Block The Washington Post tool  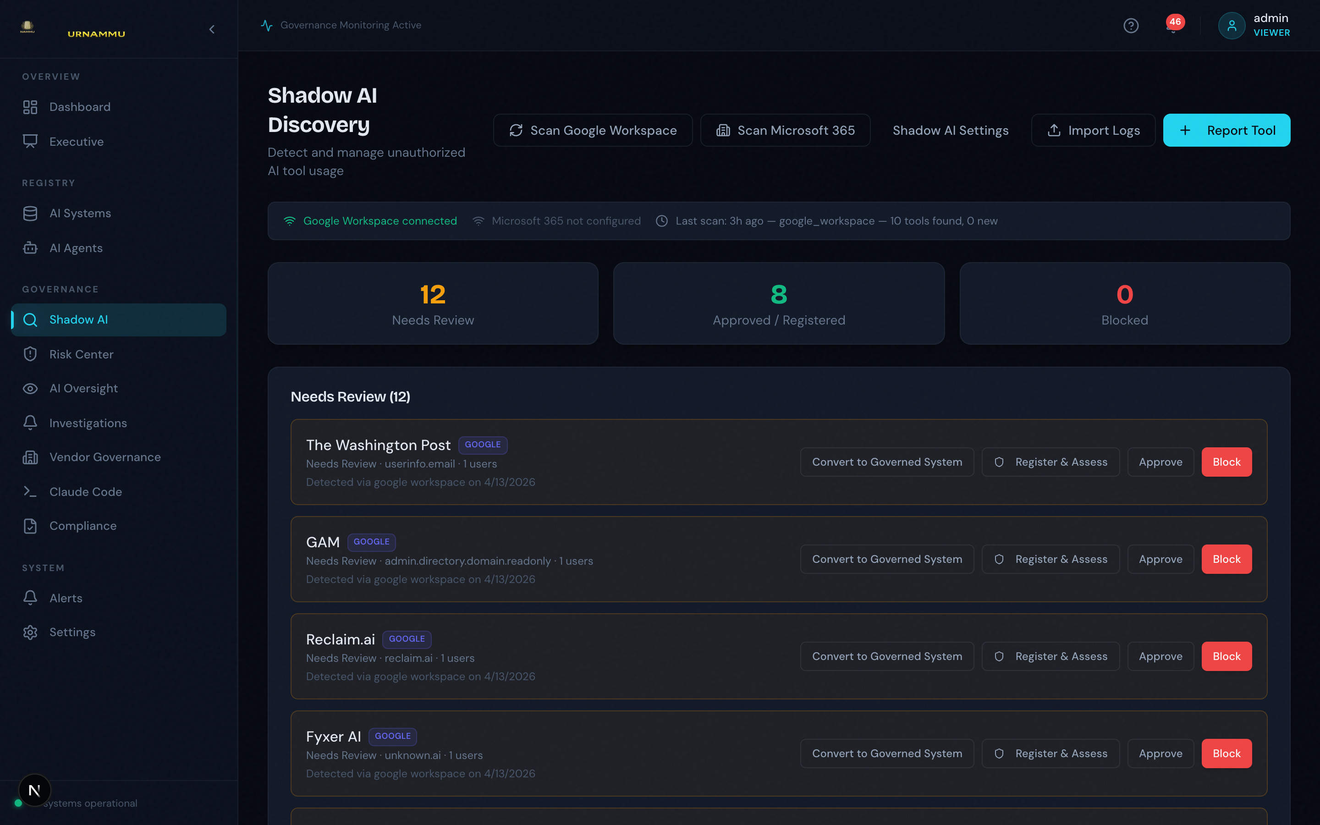pos(1226,462)
